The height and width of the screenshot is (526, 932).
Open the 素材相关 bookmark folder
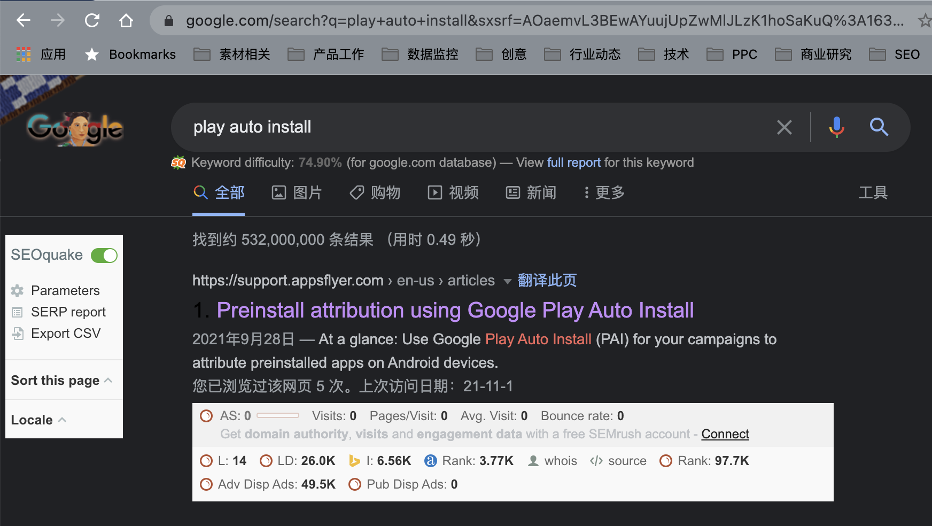coord(232,54)
